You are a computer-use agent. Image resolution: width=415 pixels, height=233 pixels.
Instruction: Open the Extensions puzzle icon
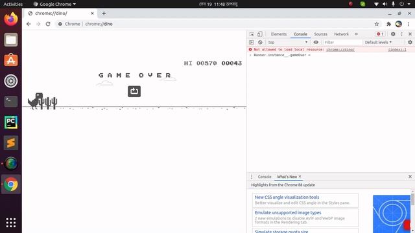point(388,24)
